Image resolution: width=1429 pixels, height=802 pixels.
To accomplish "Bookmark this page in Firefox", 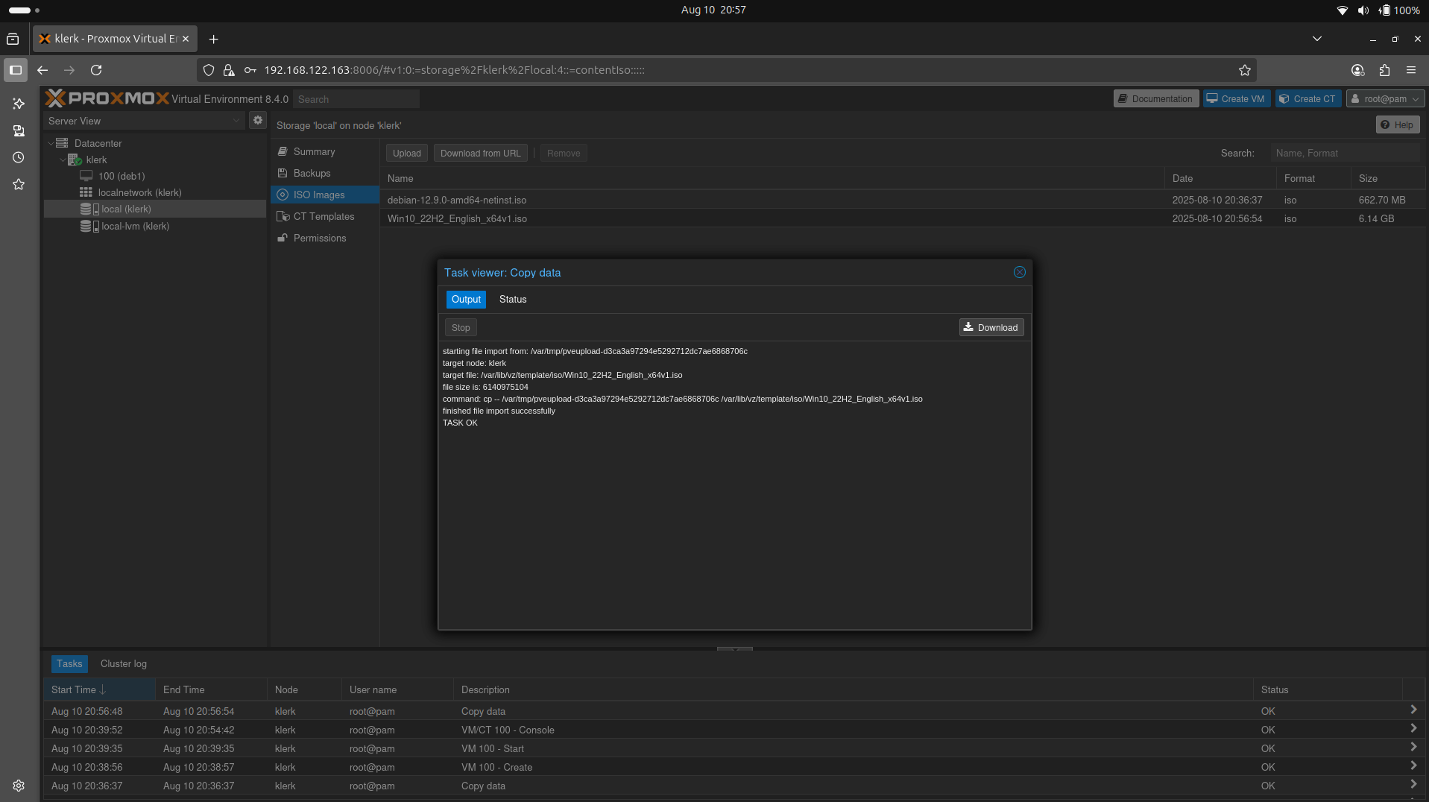I will click(x=1244, y=70).
